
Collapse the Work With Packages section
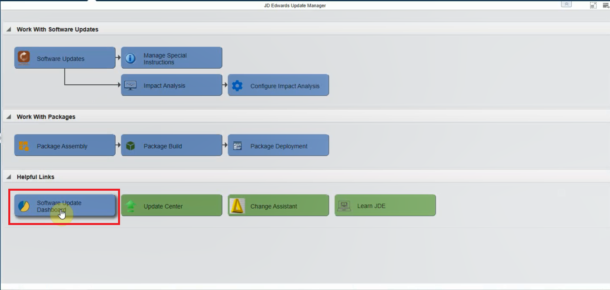pyautogui.click(x=9, y=117)
